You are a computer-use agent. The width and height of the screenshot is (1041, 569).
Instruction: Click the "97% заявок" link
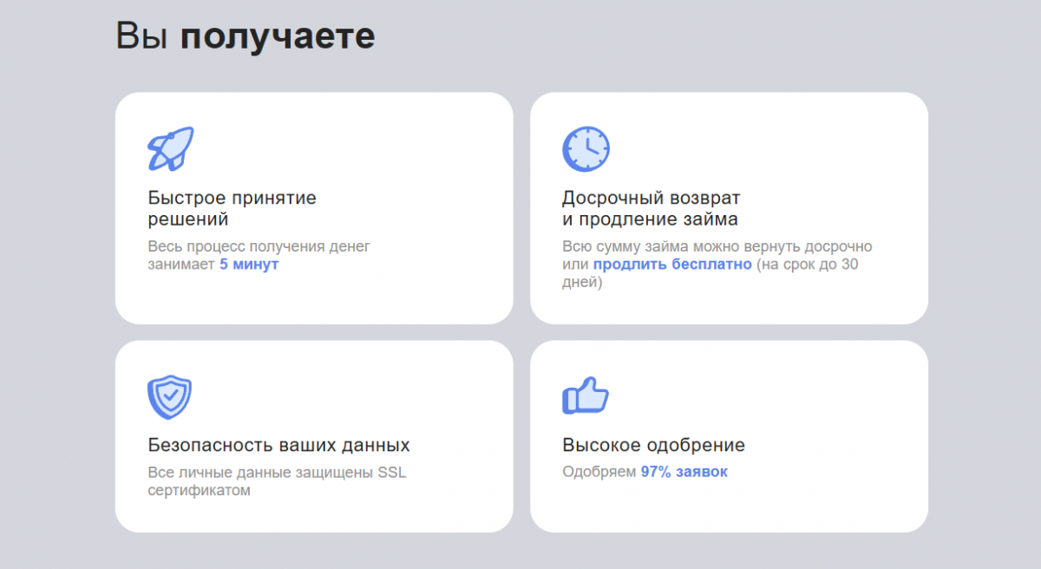(684, 472)
